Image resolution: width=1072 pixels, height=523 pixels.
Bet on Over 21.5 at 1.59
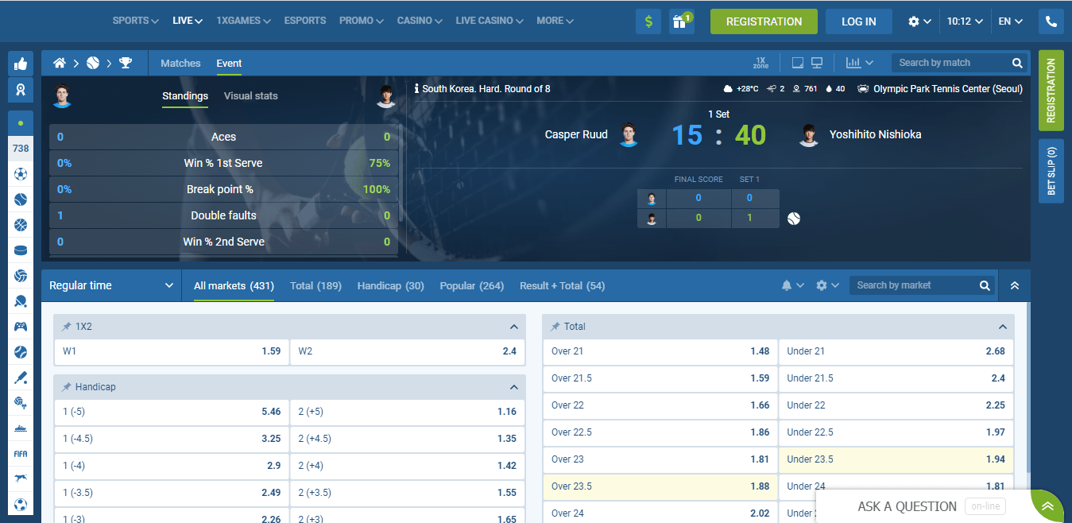point(660,378)
